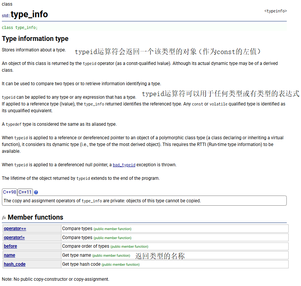The height and width of the screenshot is (286, 301).
Task: Click the 'Member functions' heading
Action: [x=36, y=217]
